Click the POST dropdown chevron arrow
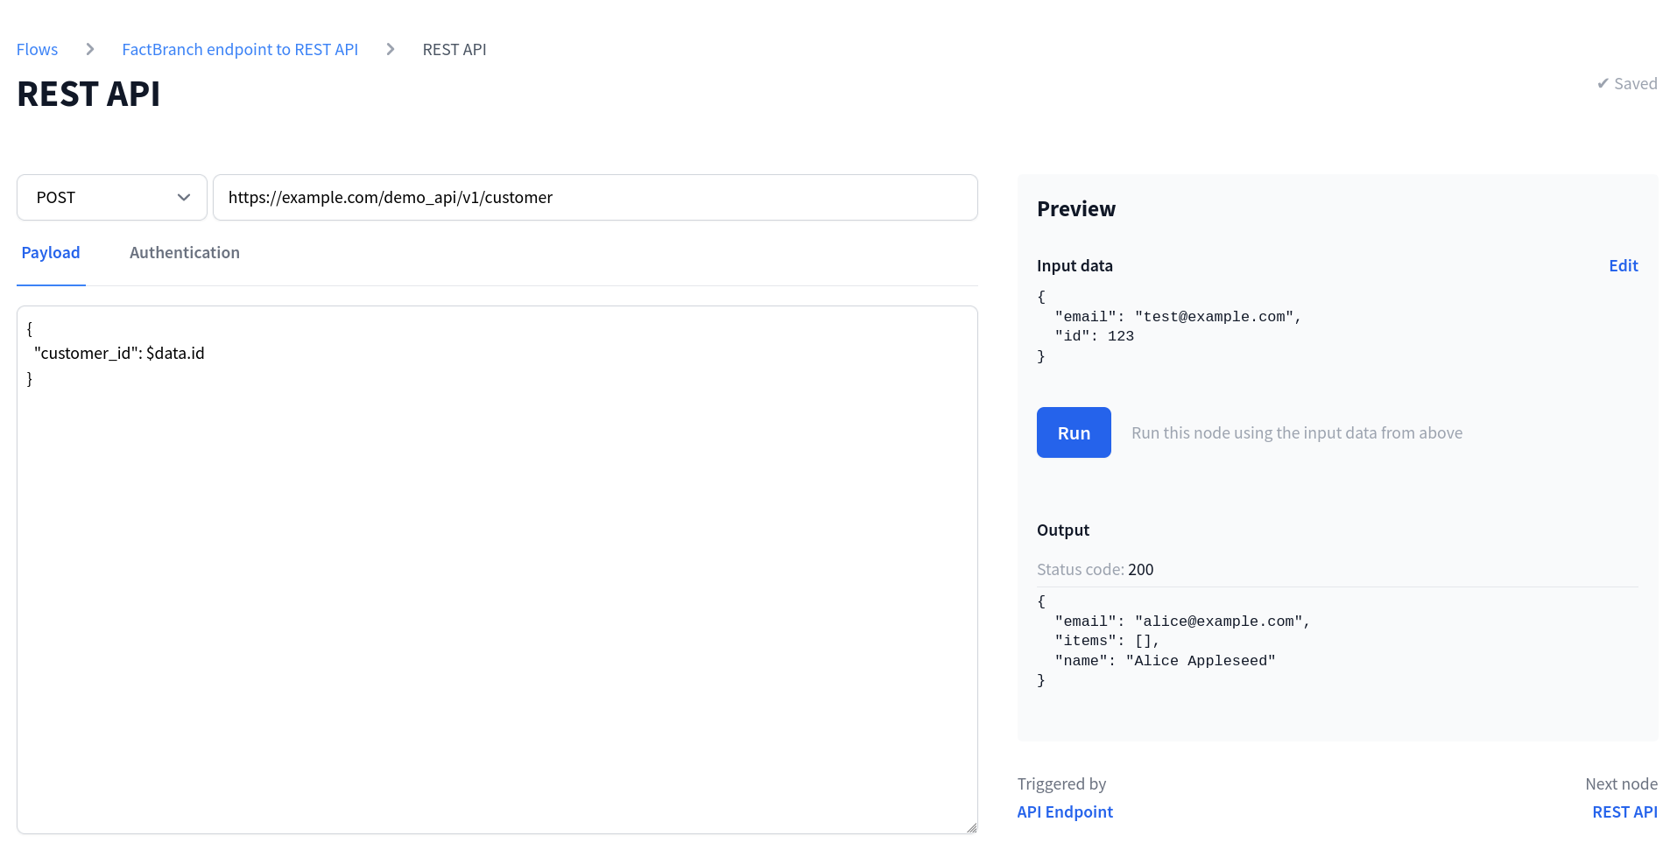This screenshot has width=1677, height=850. (x=183, y=197)
